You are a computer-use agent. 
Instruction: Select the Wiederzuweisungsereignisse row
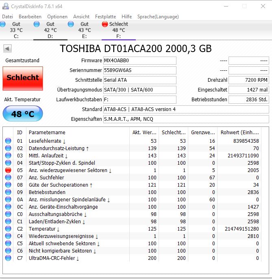click(132, 236)
